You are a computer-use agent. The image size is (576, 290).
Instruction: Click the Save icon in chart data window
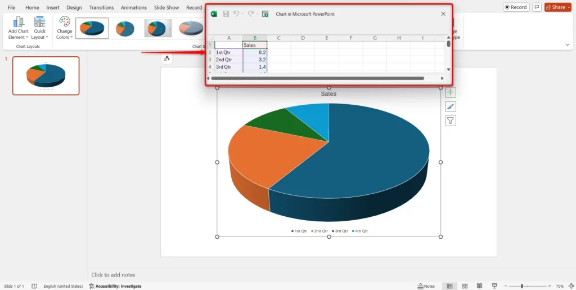pos(226,14)
